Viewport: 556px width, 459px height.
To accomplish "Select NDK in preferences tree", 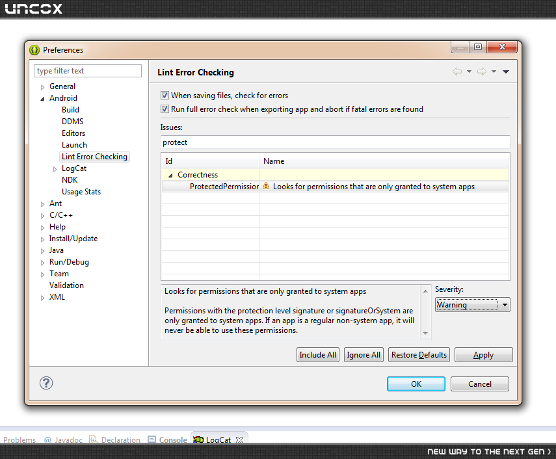I will [70, 180].
